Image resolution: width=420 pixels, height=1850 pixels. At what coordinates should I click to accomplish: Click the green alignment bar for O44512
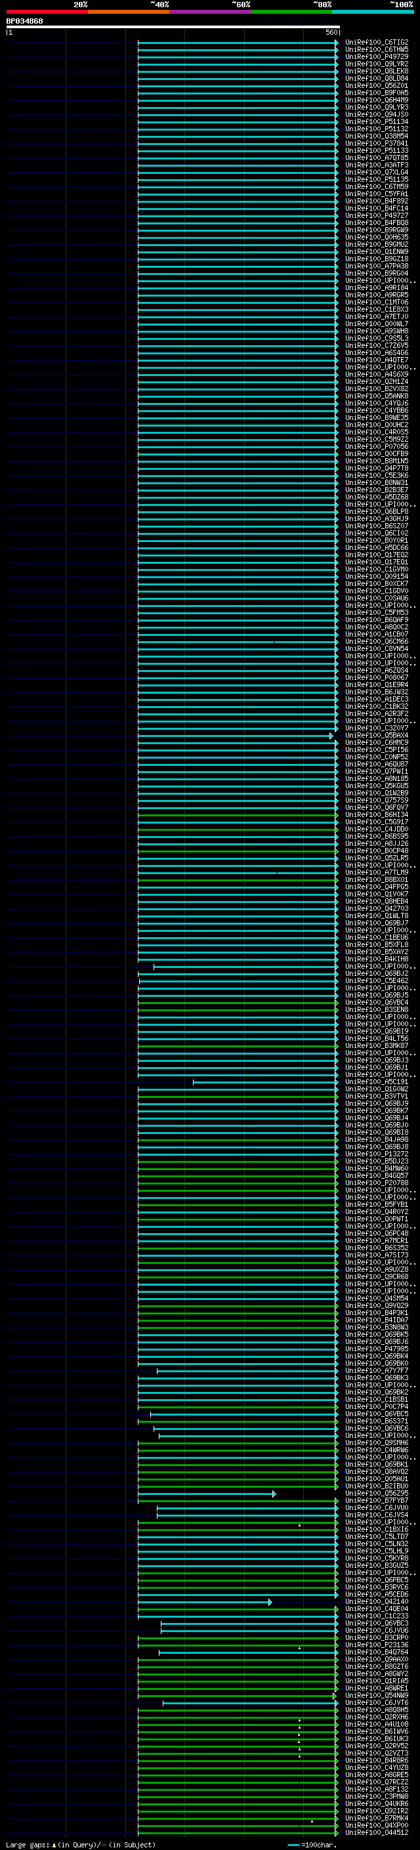tap(238, 1833)
